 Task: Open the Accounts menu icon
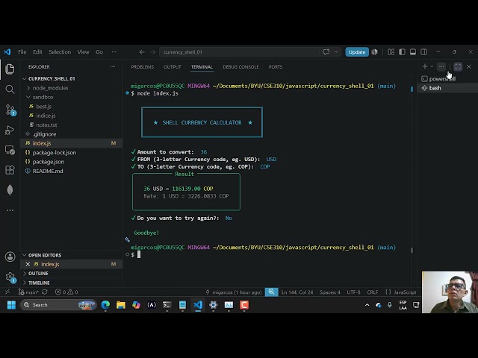[x=10, y=257]
